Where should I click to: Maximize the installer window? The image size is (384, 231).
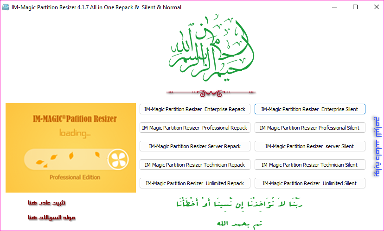click(355, 7)
